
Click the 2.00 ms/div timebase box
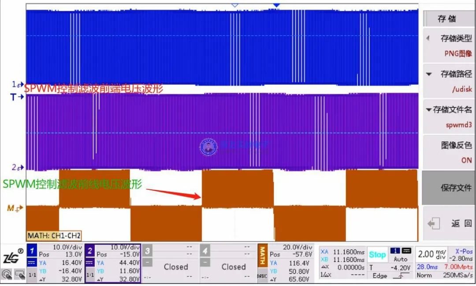[431, 253]
